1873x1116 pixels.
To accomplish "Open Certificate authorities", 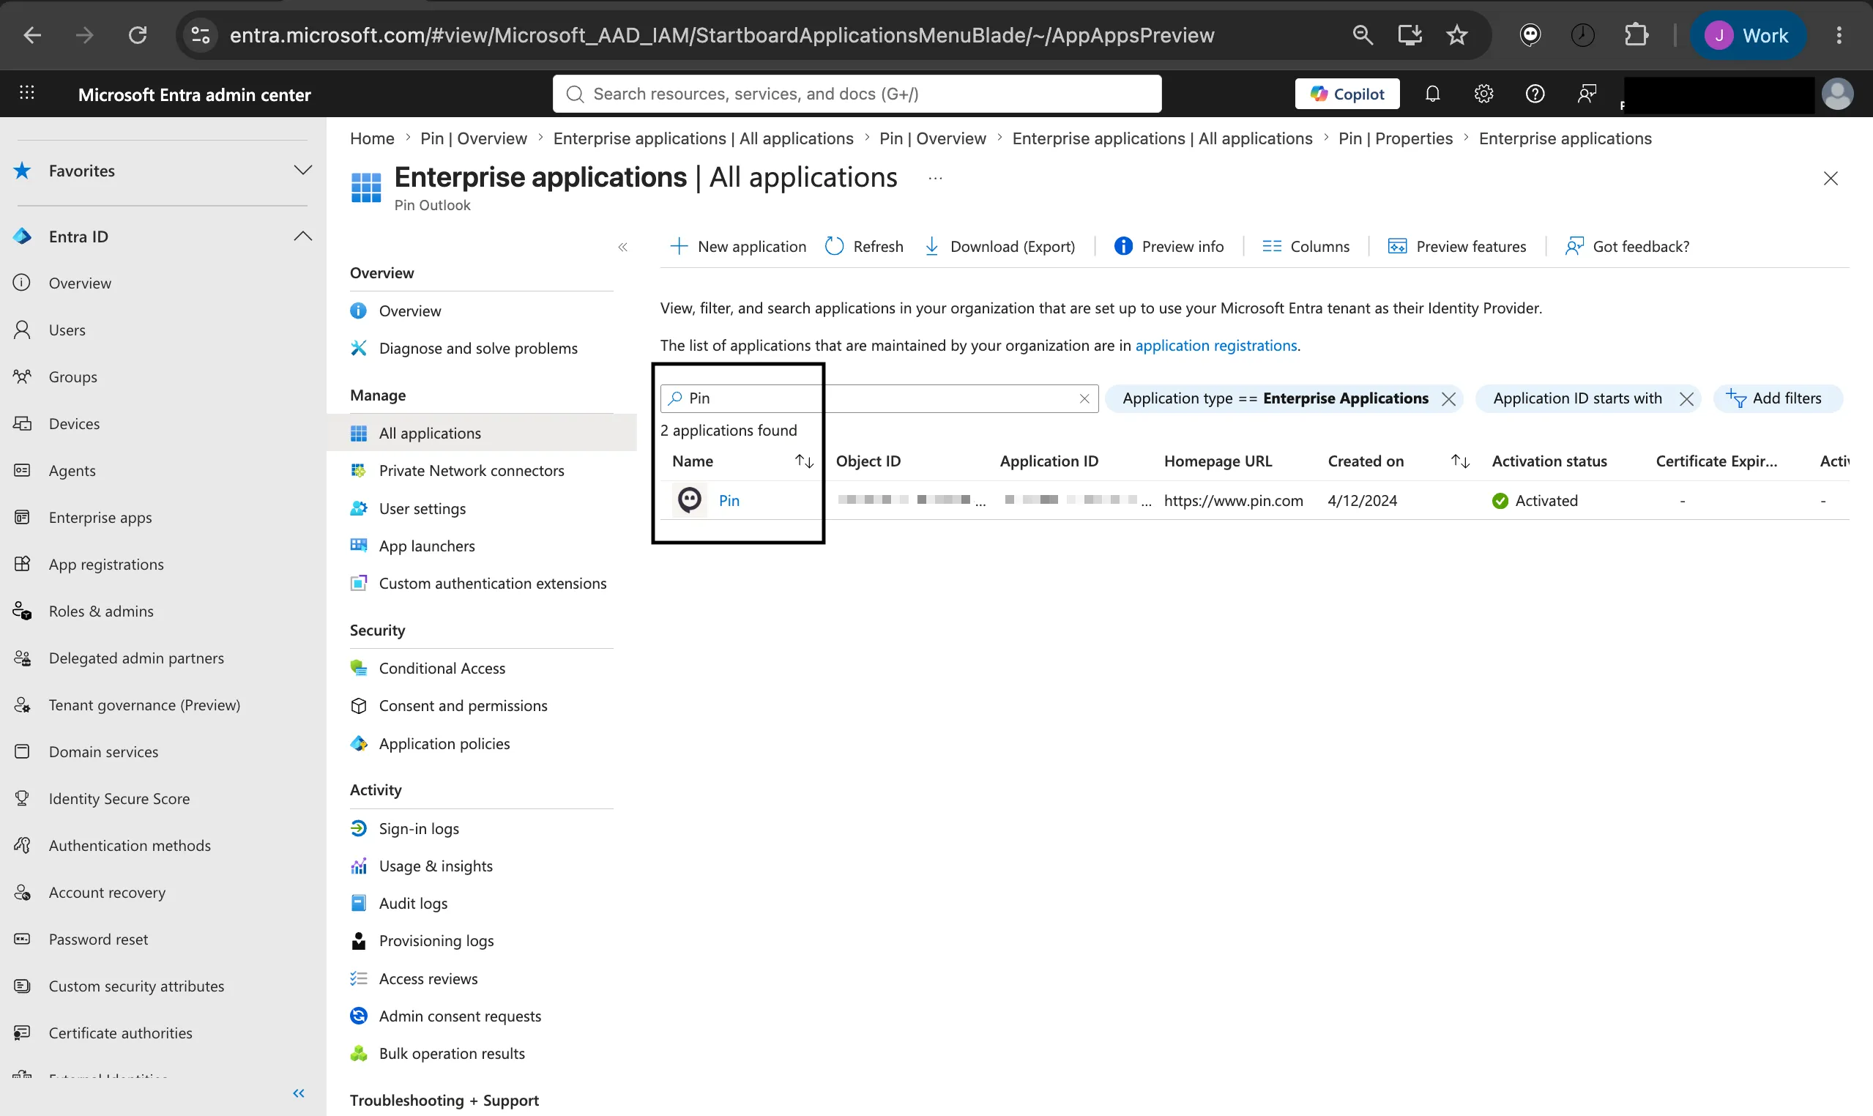I will pos(120,1033).
